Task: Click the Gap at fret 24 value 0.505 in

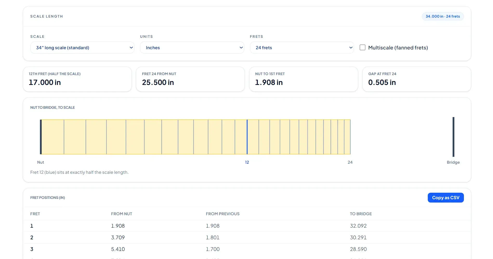Action: (382, 82)
